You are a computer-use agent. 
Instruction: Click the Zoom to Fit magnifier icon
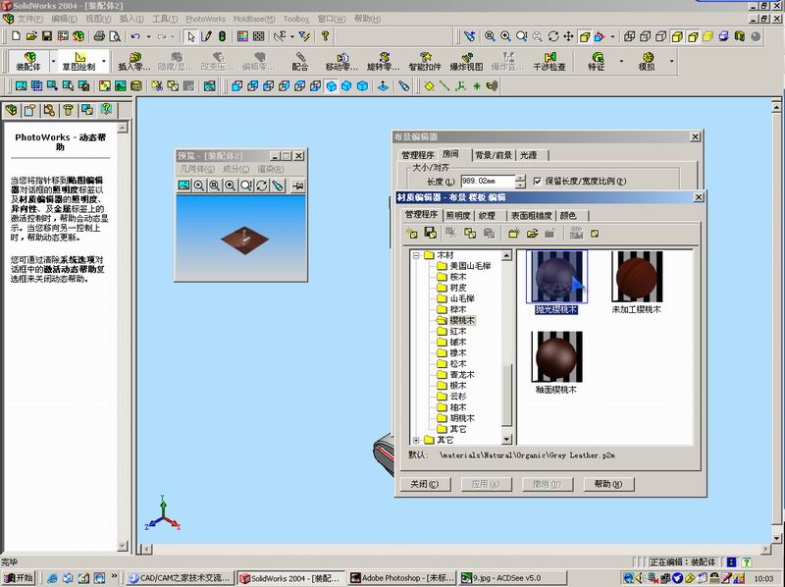tap(490, 36)
